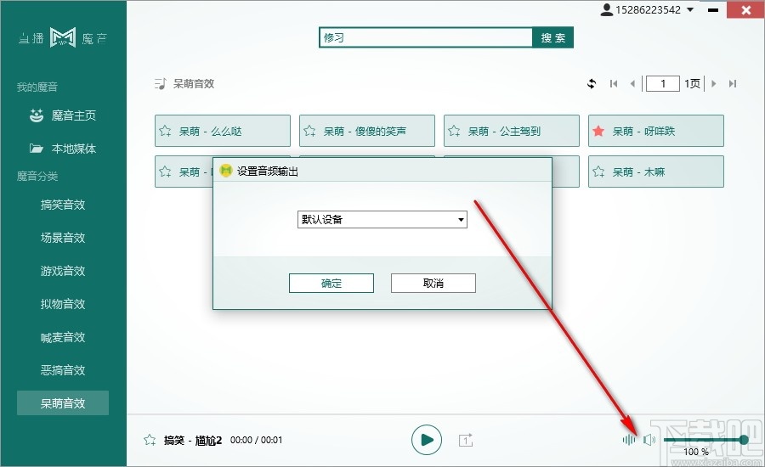
Task: Unfavorite the 呆萌 - 呀咩跌 red star
Action: 598,131
